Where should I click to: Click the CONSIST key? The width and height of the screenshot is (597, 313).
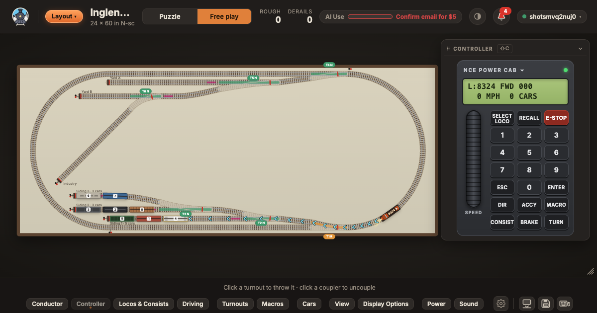click(502, 222)
